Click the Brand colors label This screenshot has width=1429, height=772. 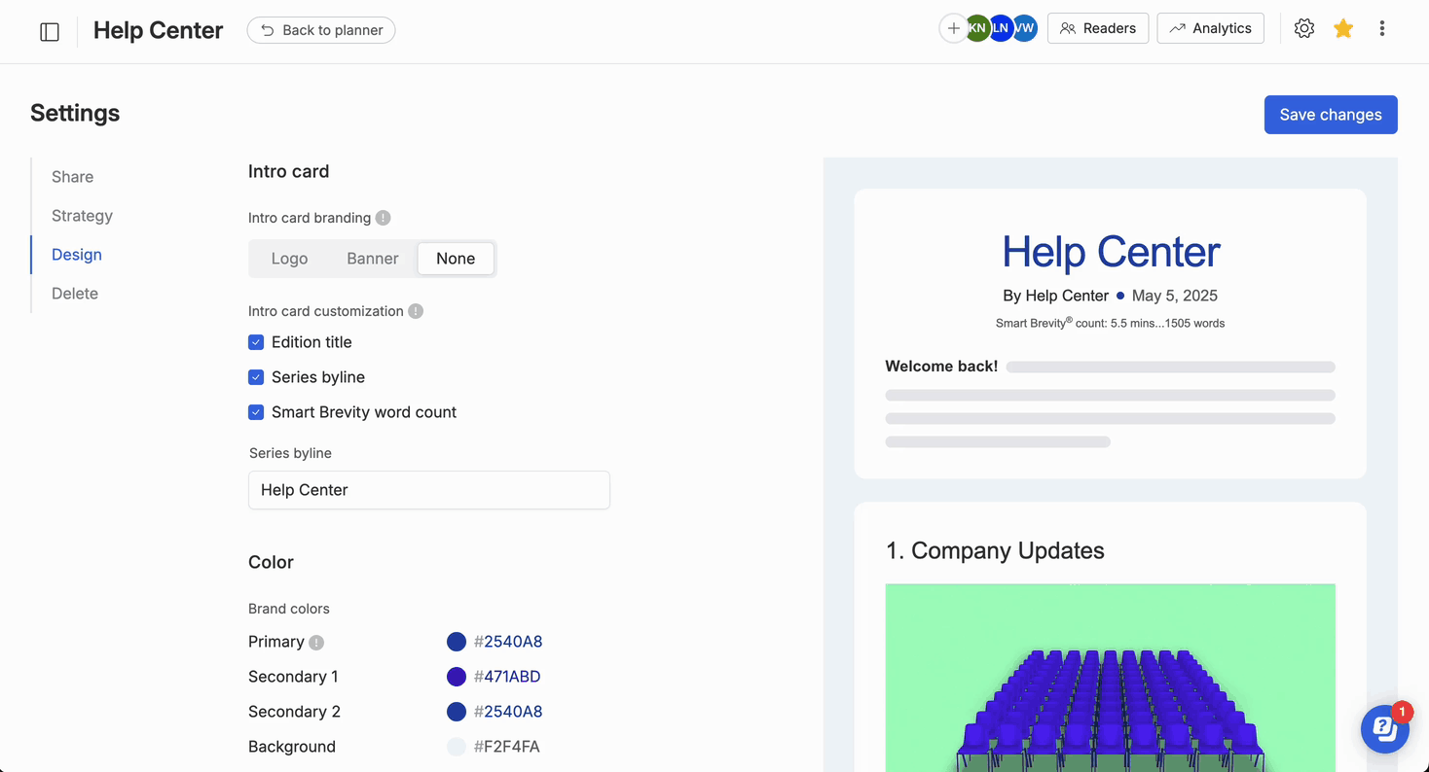(289, 609)
